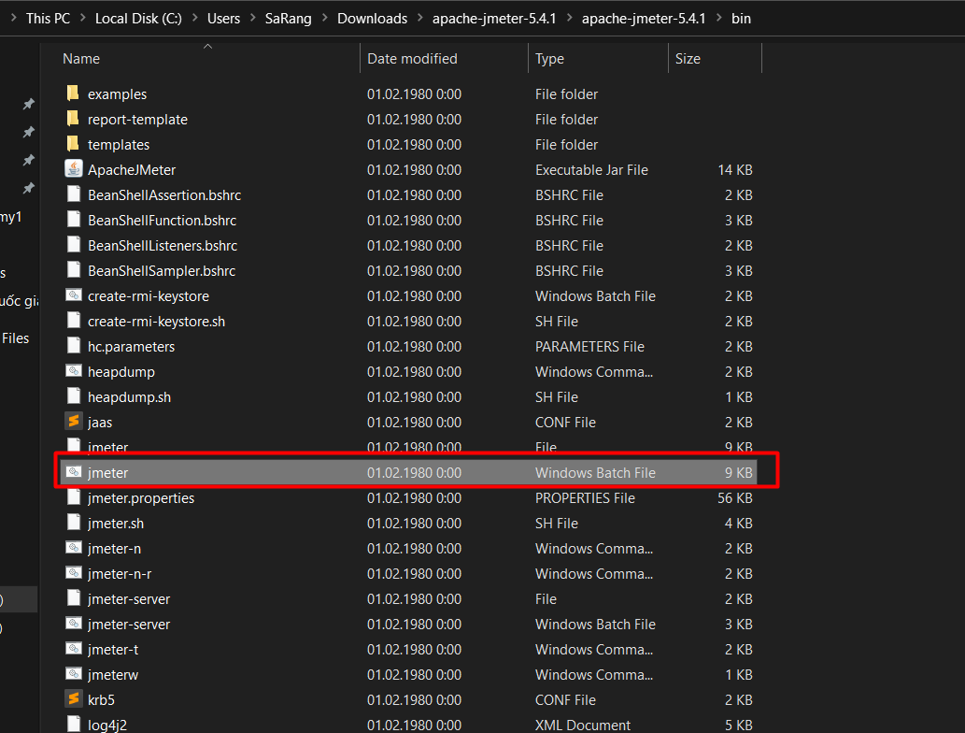Click the 'PROPERTIES File' type text
This screenshot has height=733, width=965.
[585, 498]
